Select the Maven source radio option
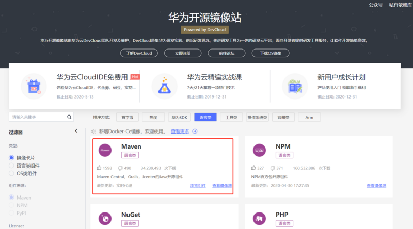 click(x=11, y=197)
